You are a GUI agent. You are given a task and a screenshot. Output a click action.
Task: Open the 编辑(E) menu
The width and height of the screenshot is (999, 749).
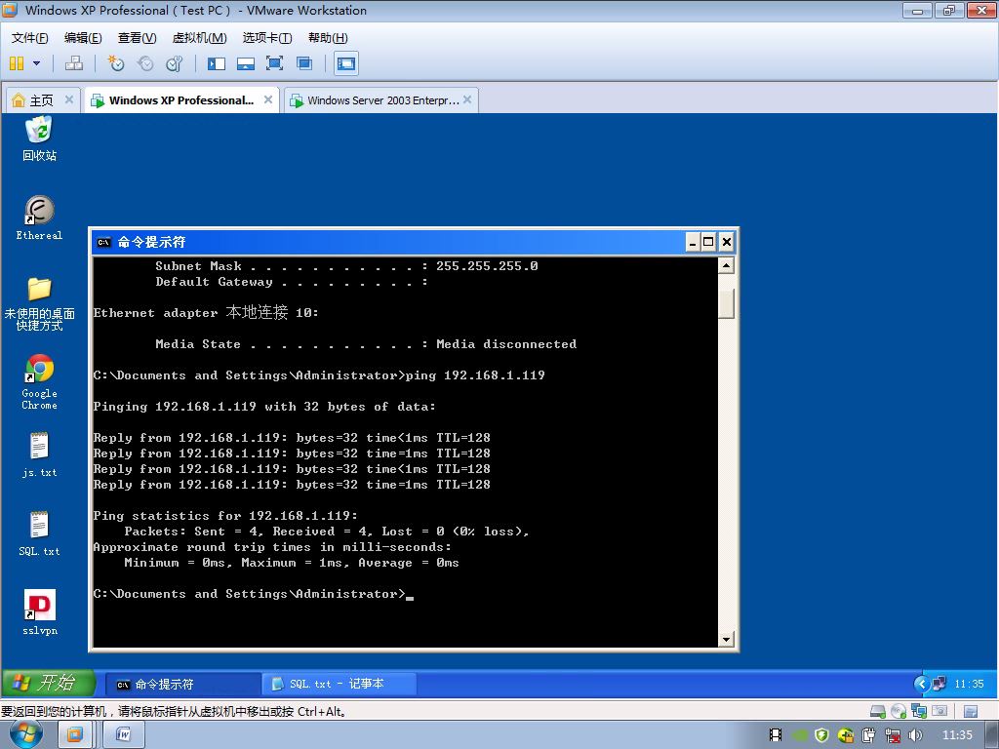[83, 38]
